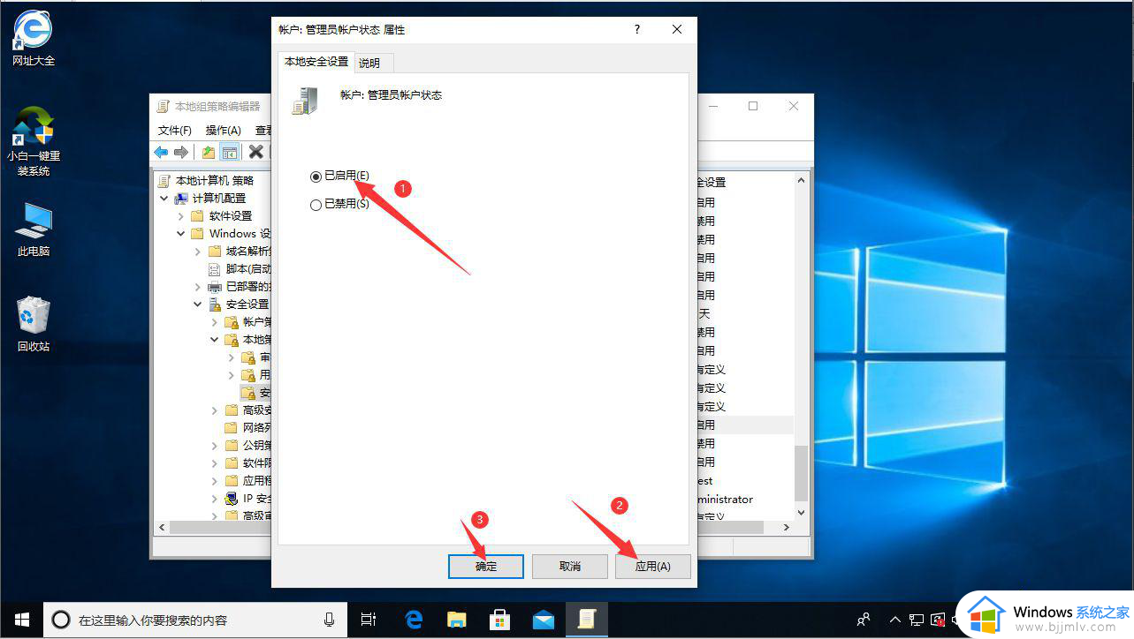
Task: Expand the 已部署的 printers tree node
Action: click(x=198, y=287)
